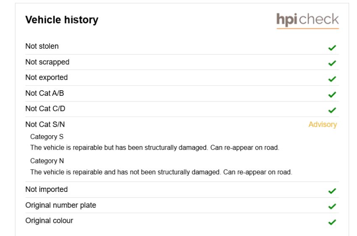Click the Category S structural damage description
The image size is (357, 236).
coord(155,147)
